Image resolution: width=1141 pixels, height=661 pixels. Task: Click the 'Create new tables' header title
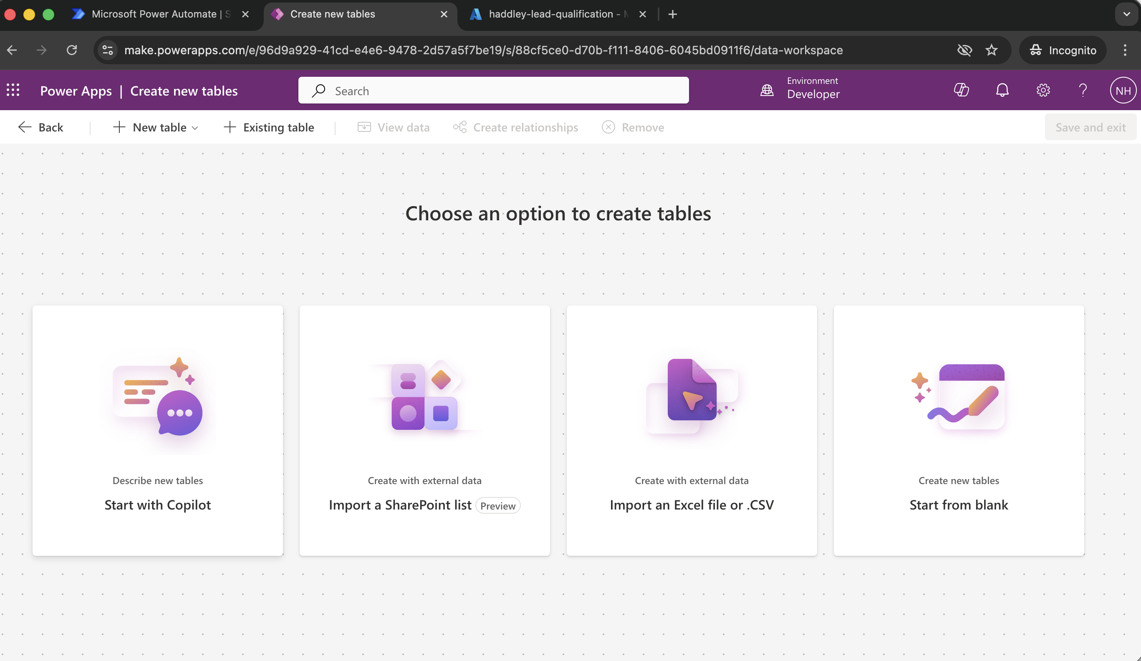click(x=184, y=91)
